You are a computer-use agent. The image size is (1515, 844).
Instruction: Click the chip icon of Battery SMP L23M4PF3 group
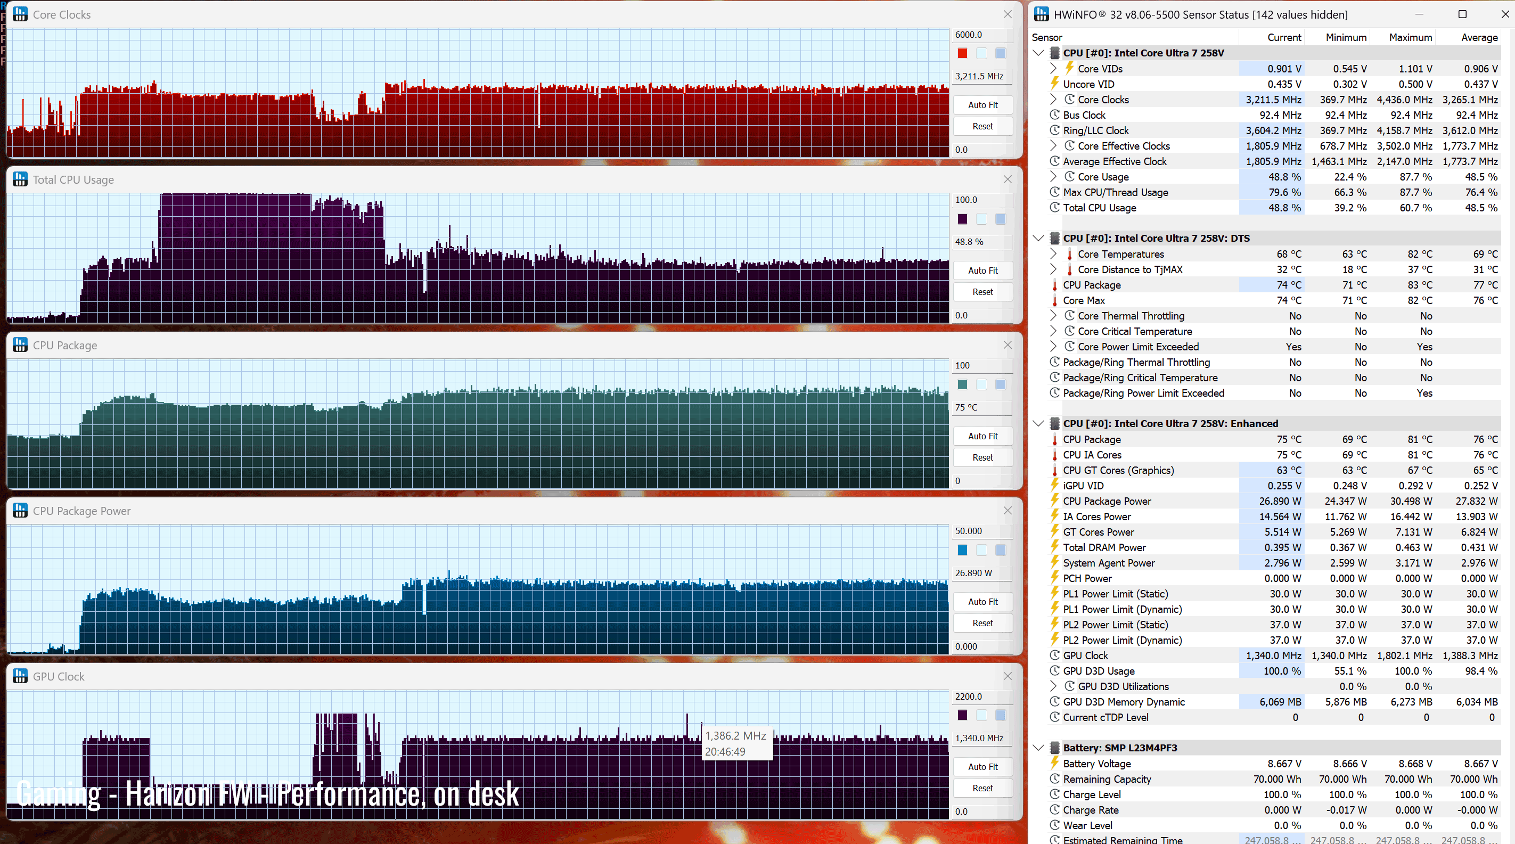tap(1054, 748)
